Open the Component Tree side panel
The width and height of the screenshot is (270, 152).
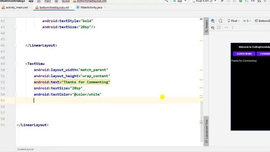coord(206,131)
